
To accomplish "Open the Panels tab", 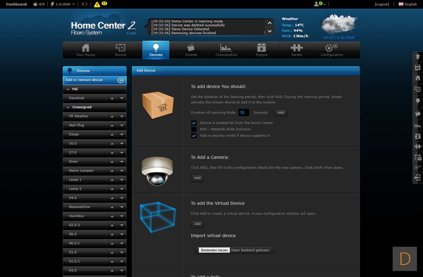I will pyautogui.click(x=296, y=50).
